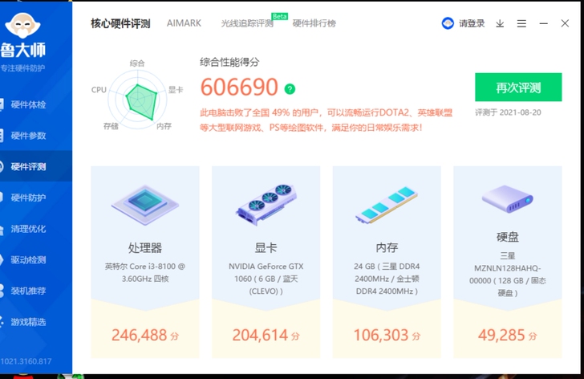584x379 pixels.
Task: Click the NVIDIA GeForce GTX 1060 description
Action: click(x=266, y=279)
